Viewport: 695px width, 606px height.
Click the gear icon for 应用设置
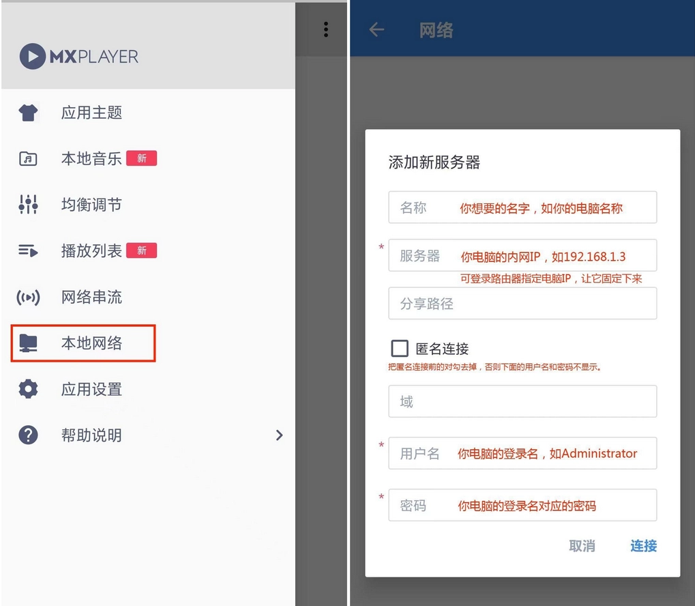pos(29,389)
